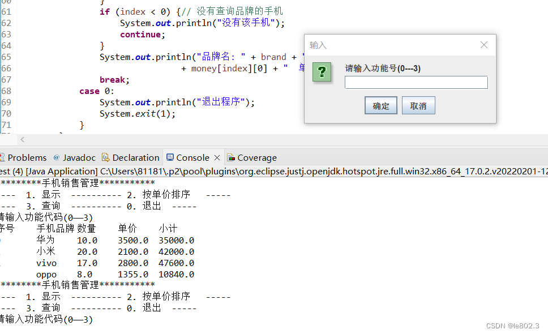Click the continue keyword on line 63
The image size is (548, 334).
click(x=140, y=34)
